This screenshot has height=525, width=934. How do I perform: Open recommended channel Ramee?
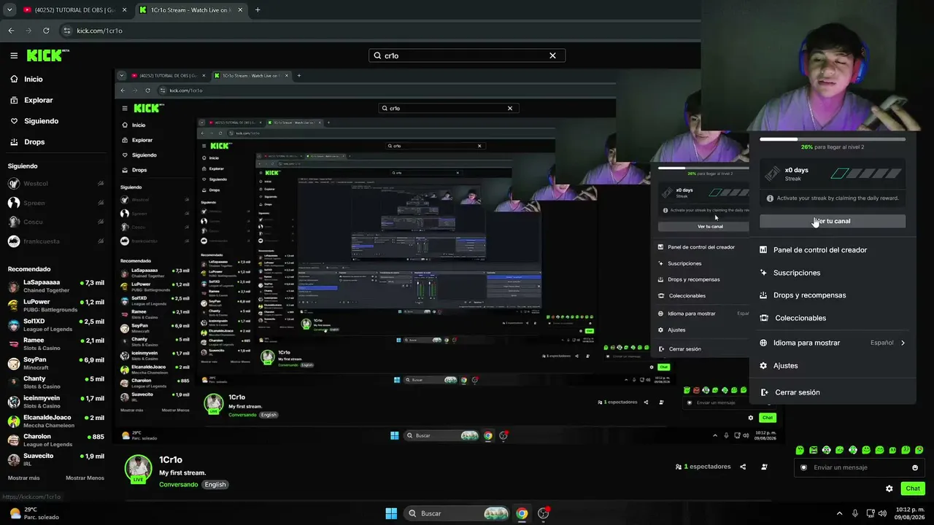(55, 344)
